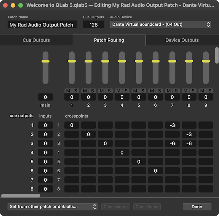Click output 6 level value field
Image resolution: width=219 pixels, height=216 pixels.
coord(156,97)
